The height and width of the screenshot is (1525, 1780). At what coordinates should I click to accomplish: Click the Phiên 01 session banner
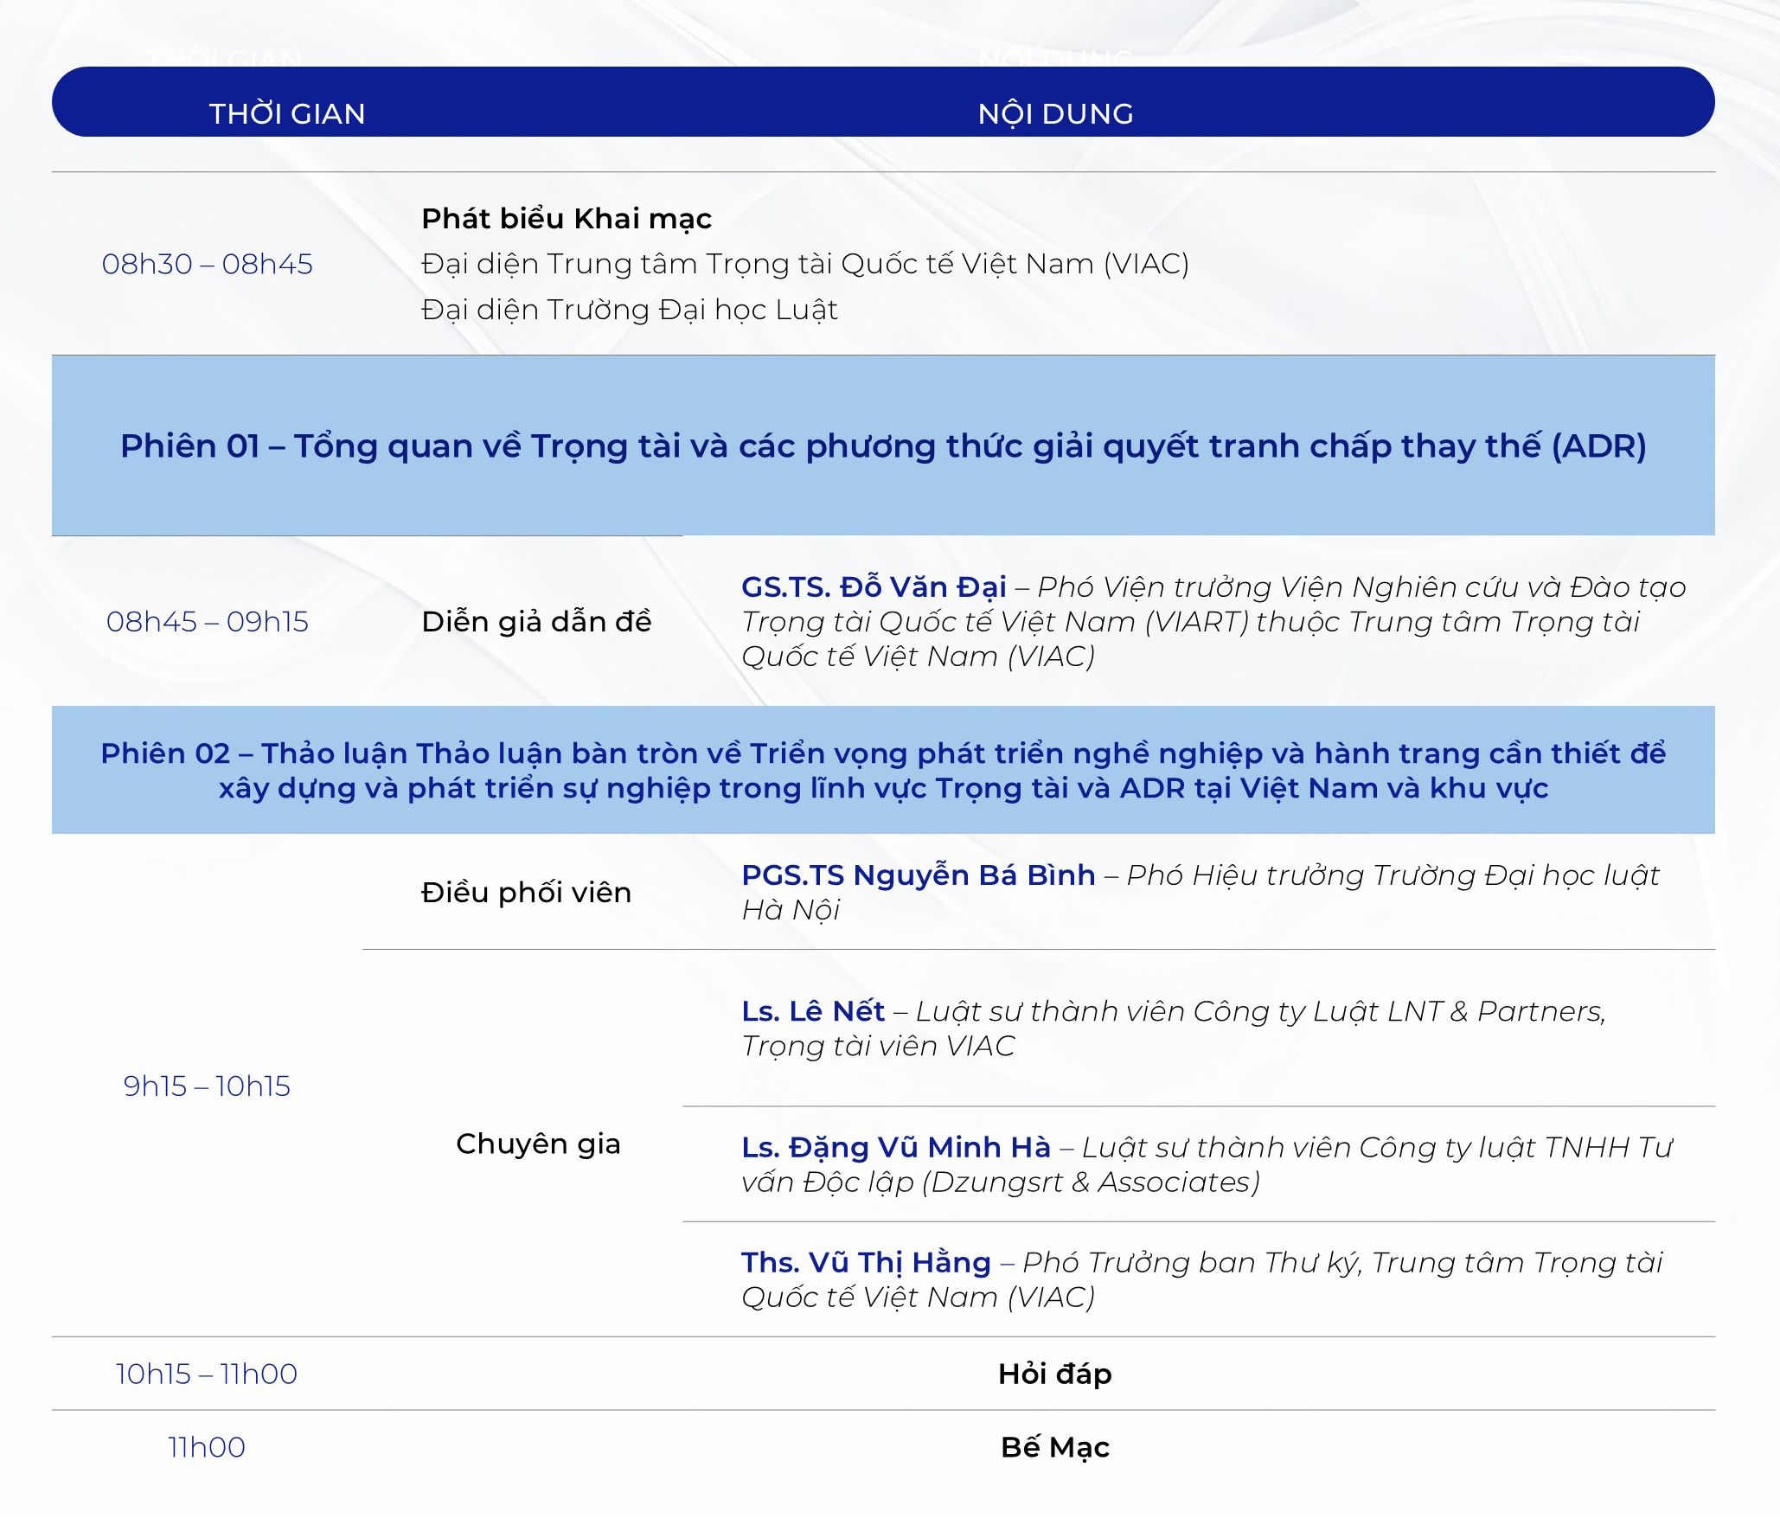click(883, 445)
